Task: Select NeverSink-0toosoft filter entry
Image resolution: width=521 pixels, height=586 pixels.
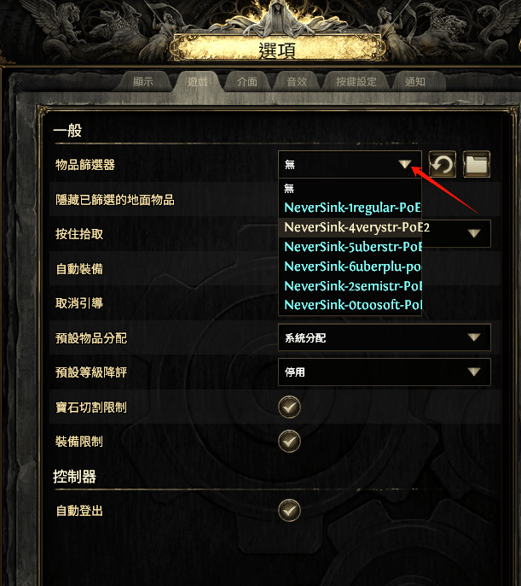Action: tap(350, 305)
